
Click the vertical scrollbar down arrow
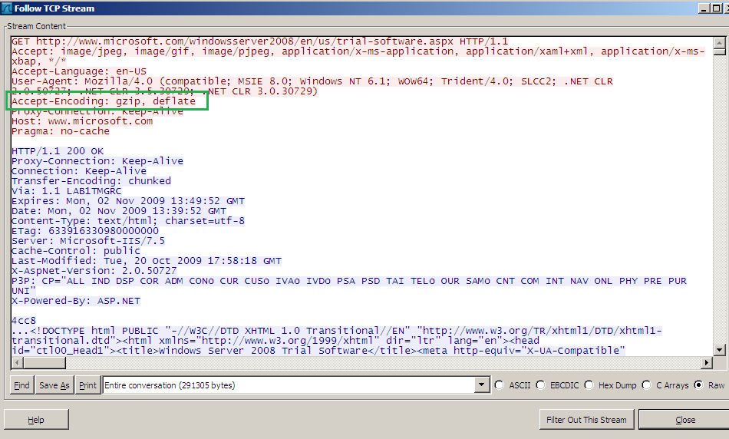coord(720,351)
